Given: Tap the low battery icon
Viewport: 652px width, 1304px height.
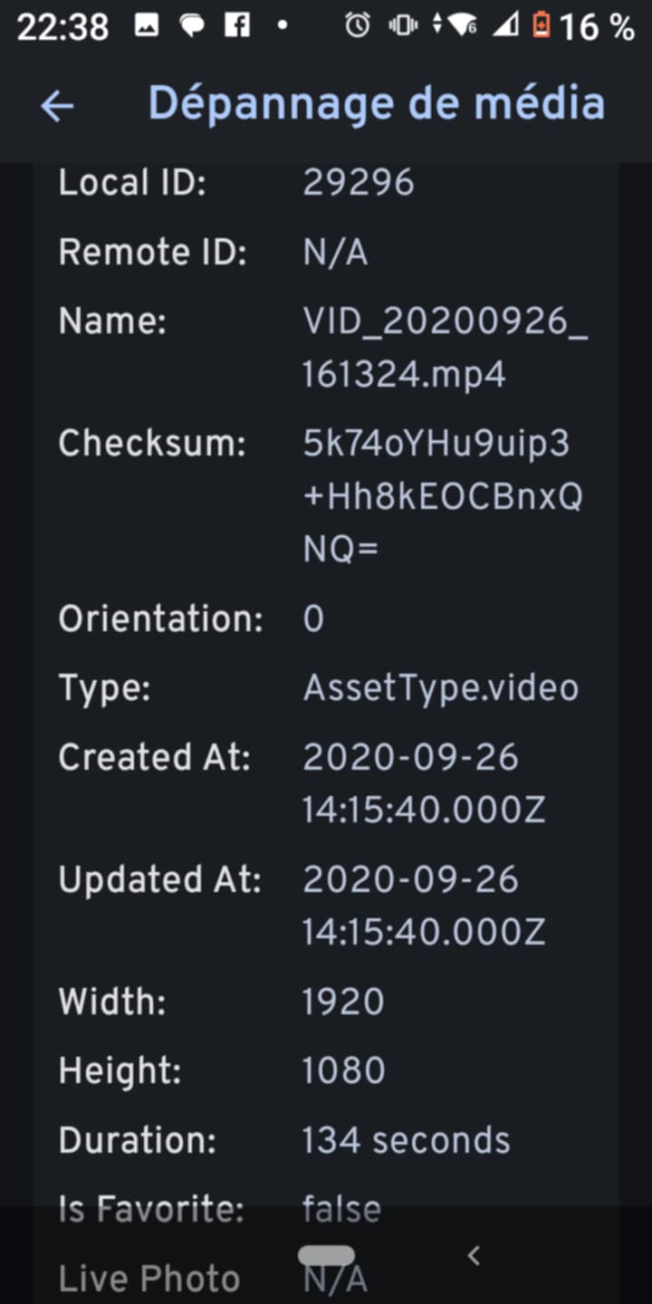Looking at the screenshot, I should [541, 26].
